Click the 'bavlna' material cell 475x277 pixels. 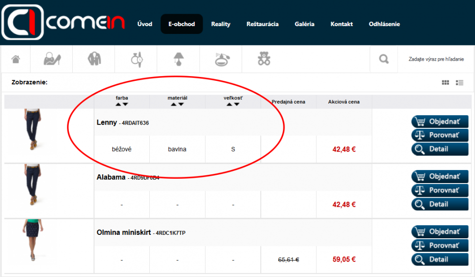[177, 149]
